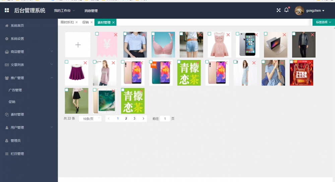Check the iPad image checkbox
Screen dimensions: 335x182
coord(95,90)
